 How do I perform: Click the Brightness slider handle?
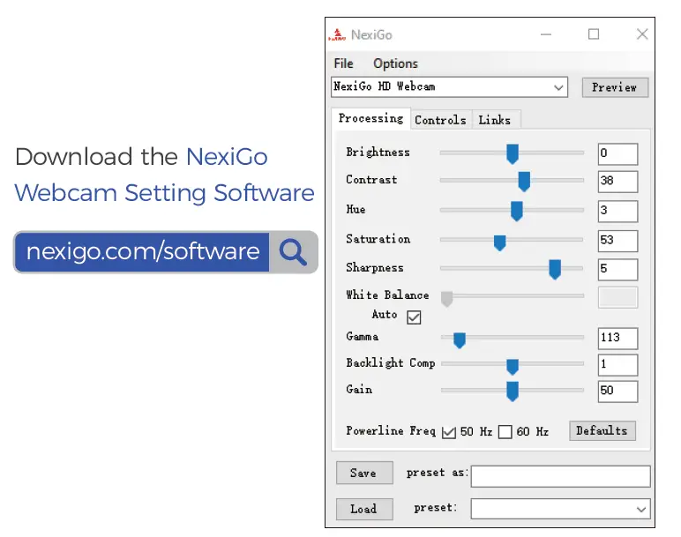(x=513, y=154)
